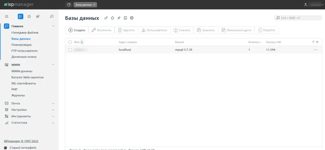Click the Закачать toolbar button
This screenshot has width=325, height=150.
(206, 30)
